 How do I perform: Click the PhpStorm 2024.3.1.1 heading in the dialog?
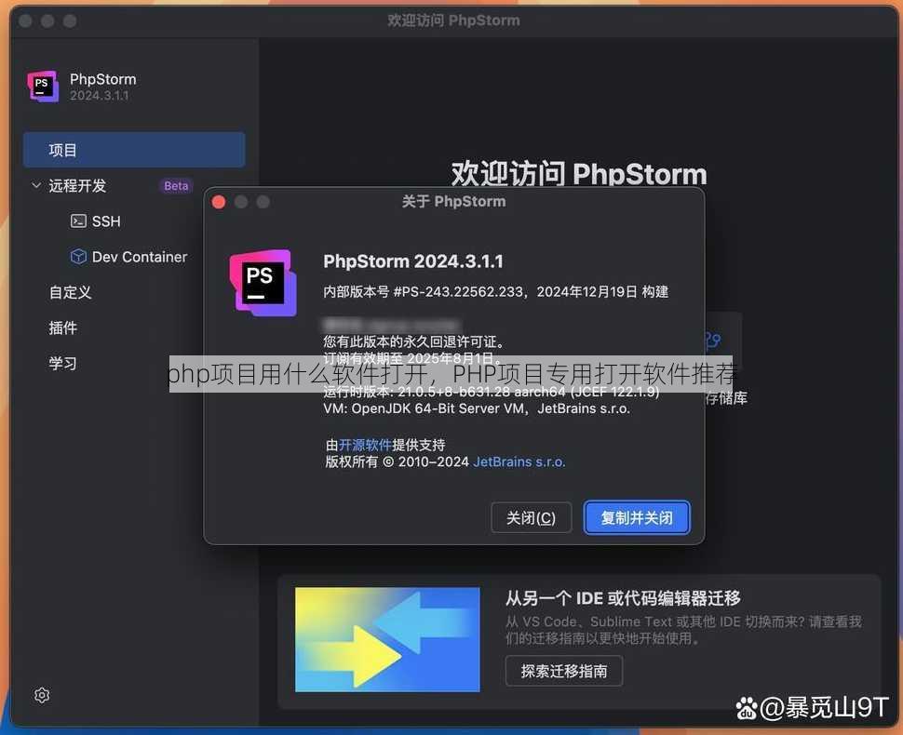[x=413, y=261]
